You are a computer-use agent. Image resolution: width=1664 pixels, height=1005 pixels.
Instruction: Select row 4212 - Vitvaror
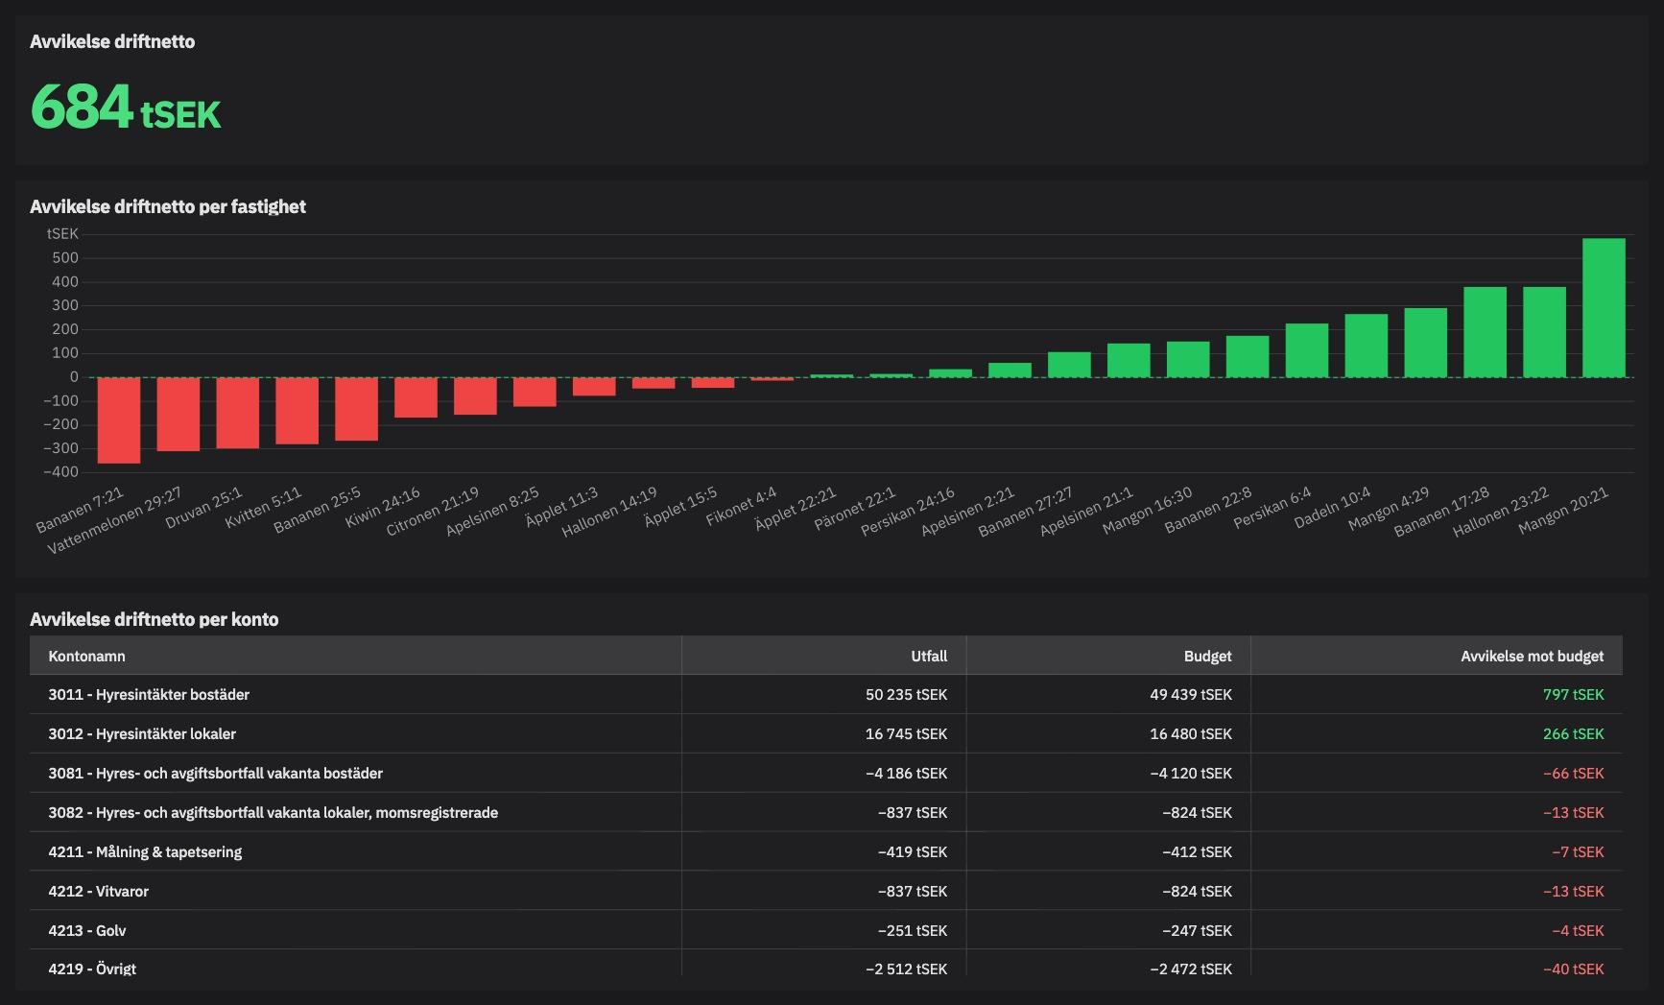826,891
